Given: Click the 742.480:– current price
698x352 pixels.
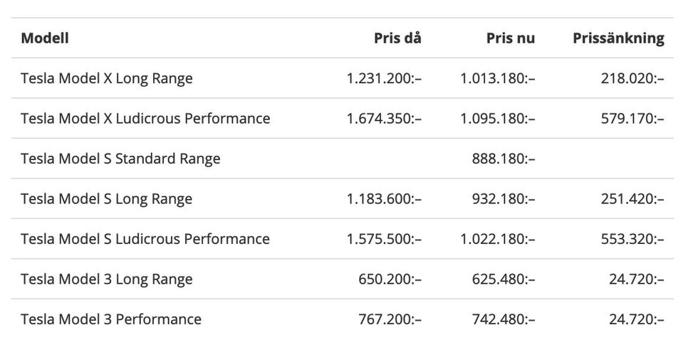Looking at the screenshot, I should [504, 319].
